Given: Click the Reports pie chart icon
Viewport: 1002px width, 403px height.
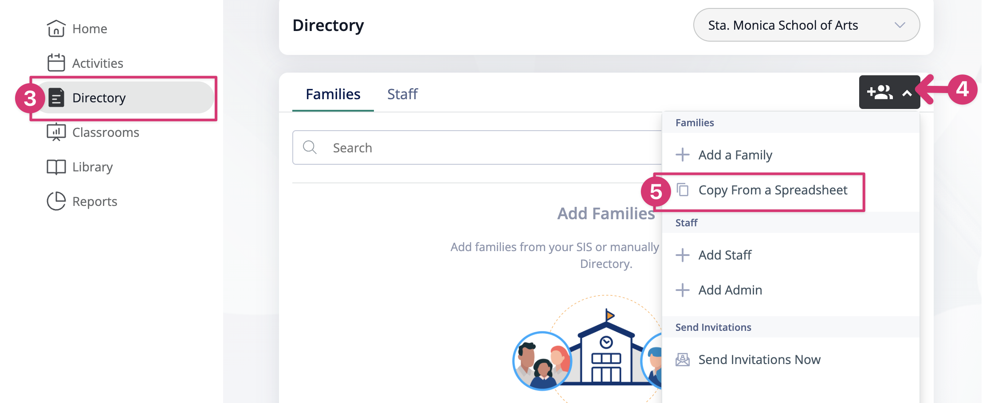Looking at the screenshot, I should 56,201.
